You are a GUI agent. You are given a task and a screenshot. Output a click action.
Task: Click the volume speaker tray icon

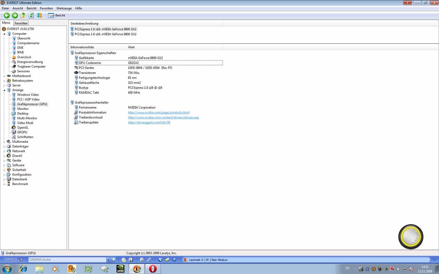399,269
